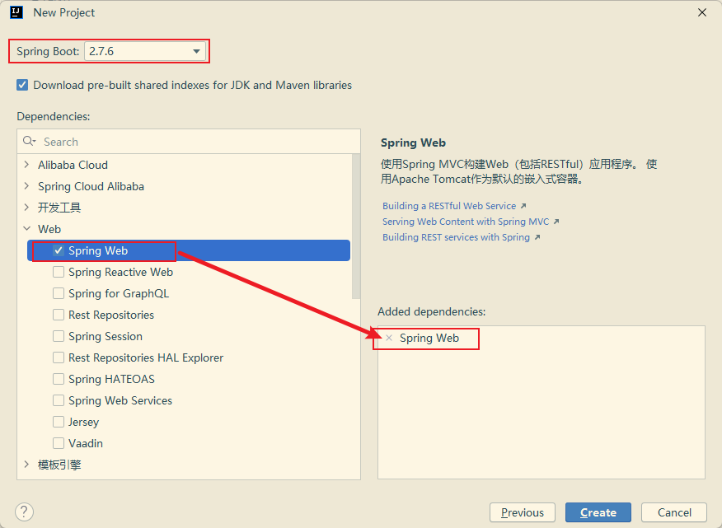
Task: Click the Spring Boot: label
Action: [48, 51]
